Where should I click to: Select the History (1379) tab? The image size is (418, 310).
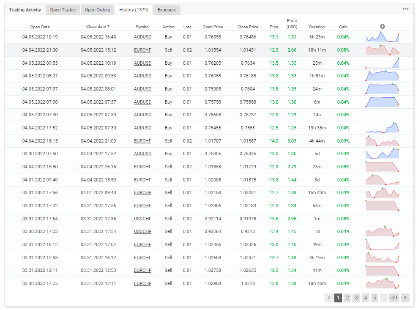(134, 10)
